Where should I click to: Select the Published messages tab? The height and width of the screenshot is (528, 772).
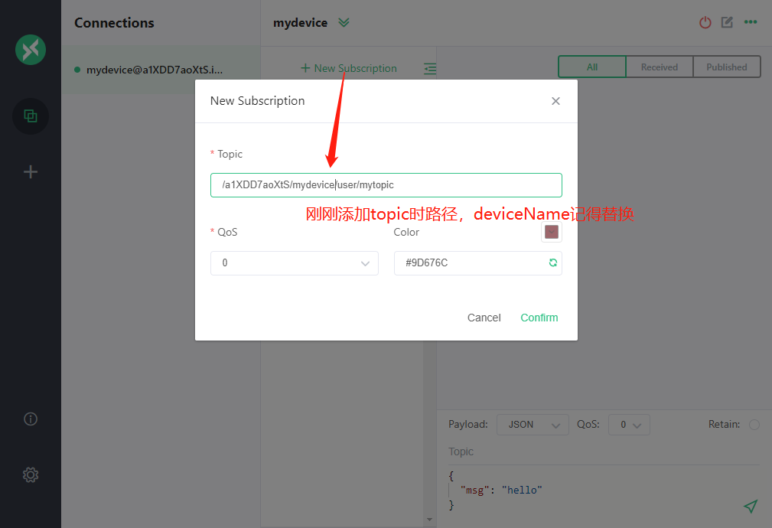(x=727, y=67)
